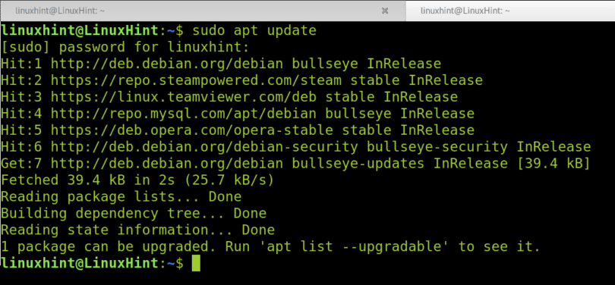This screenshot has width=615, height=285.
Task: Click the green cursor at the bottom prompt
Action: click(x=196, y=263)
